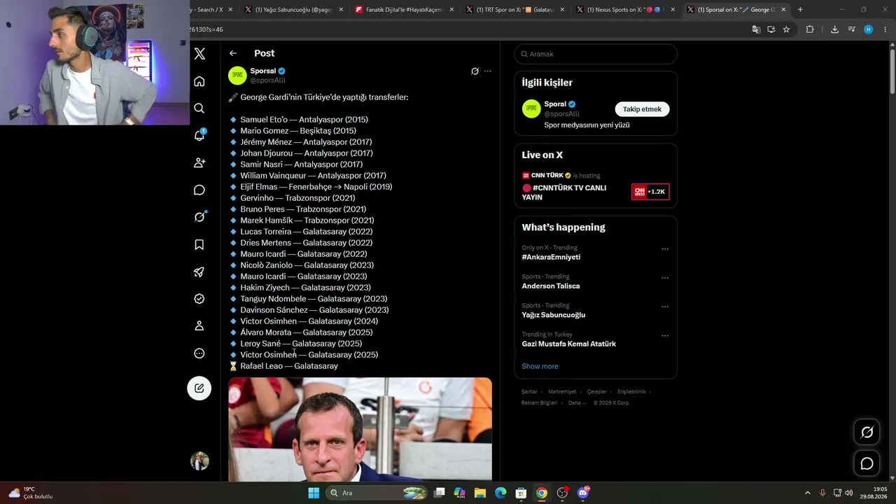The height and width of the screenshot is (504, 896).
Task: Open File Explorer from the taskbar
Action: tap(480, 493)
